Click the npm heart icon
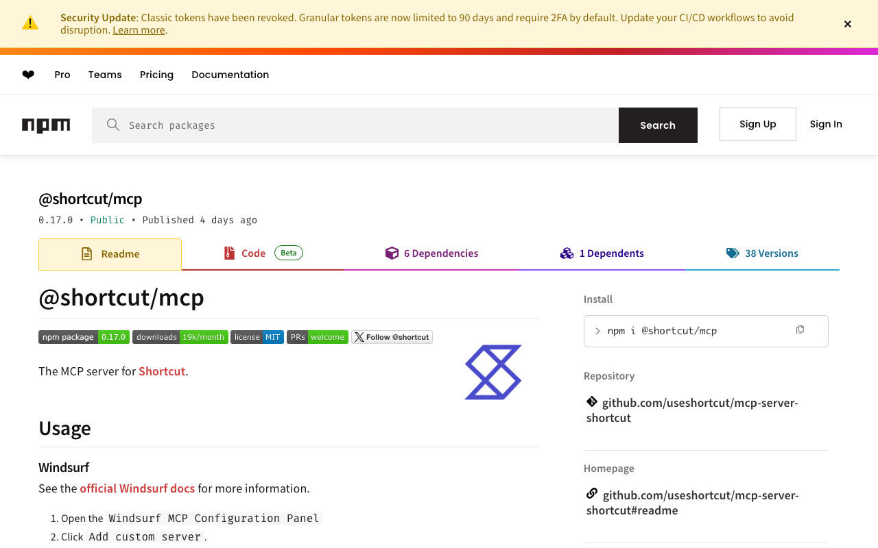 (x=28, y=75)
